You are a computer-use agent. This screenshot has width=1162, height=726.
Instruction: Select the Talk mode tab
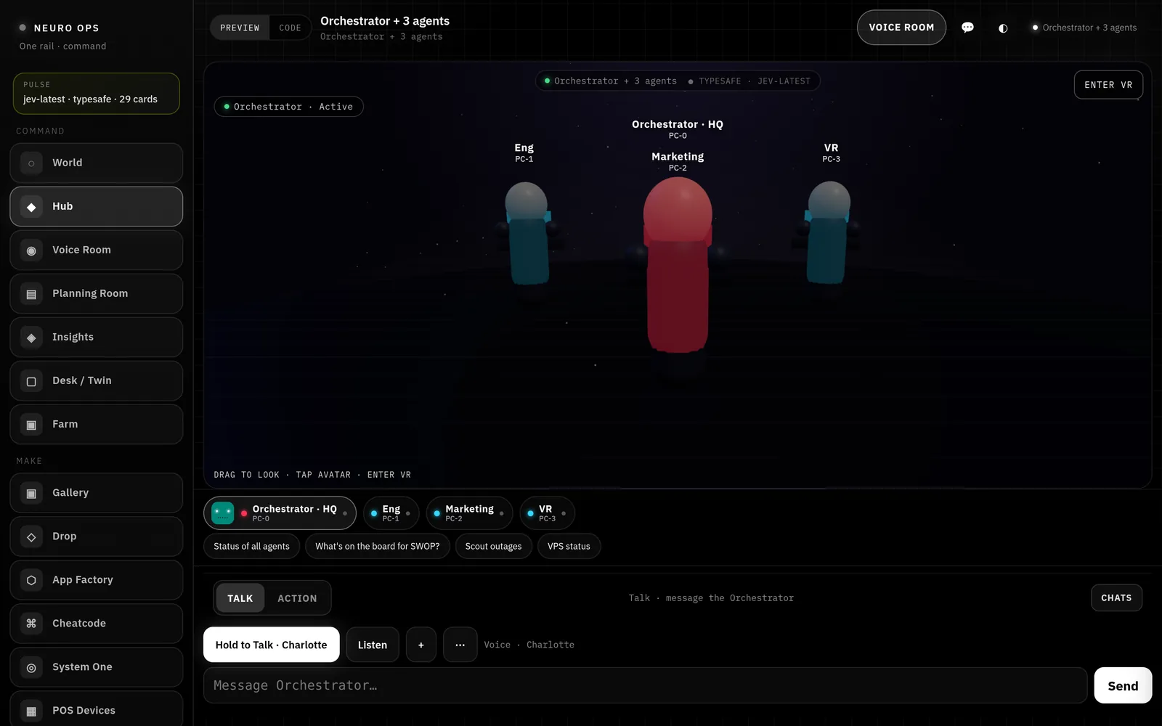click(x=240, y=598)
